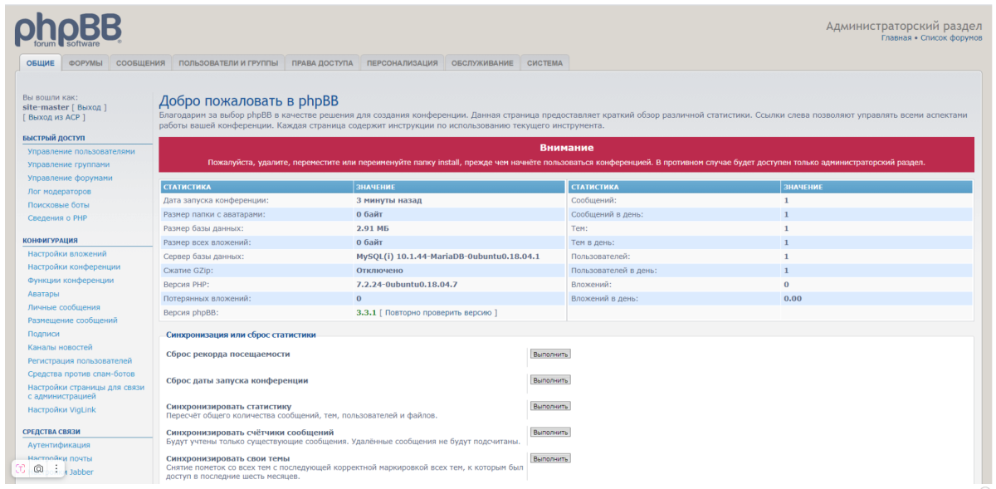Click Выполнить for Сброс даты запуска конференции
Viewport: 996px width, 489px height.
pyautogui.click(x=550, y=380)
